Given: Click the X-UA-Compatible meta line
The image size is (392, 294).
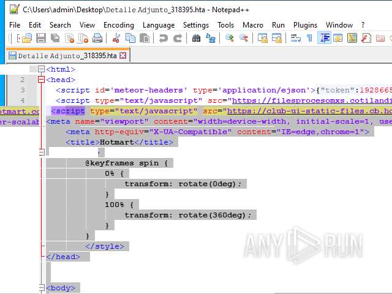Looking at the screenshot, I should 217,132.
